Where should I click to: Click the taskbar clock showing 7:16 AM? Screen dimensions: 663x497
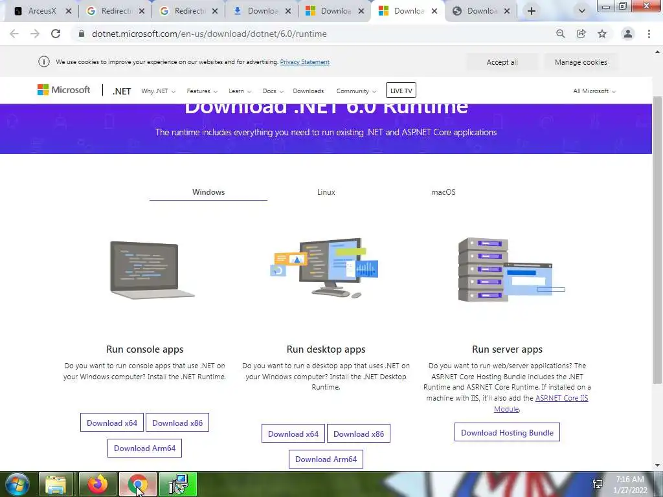coord(629,485)
